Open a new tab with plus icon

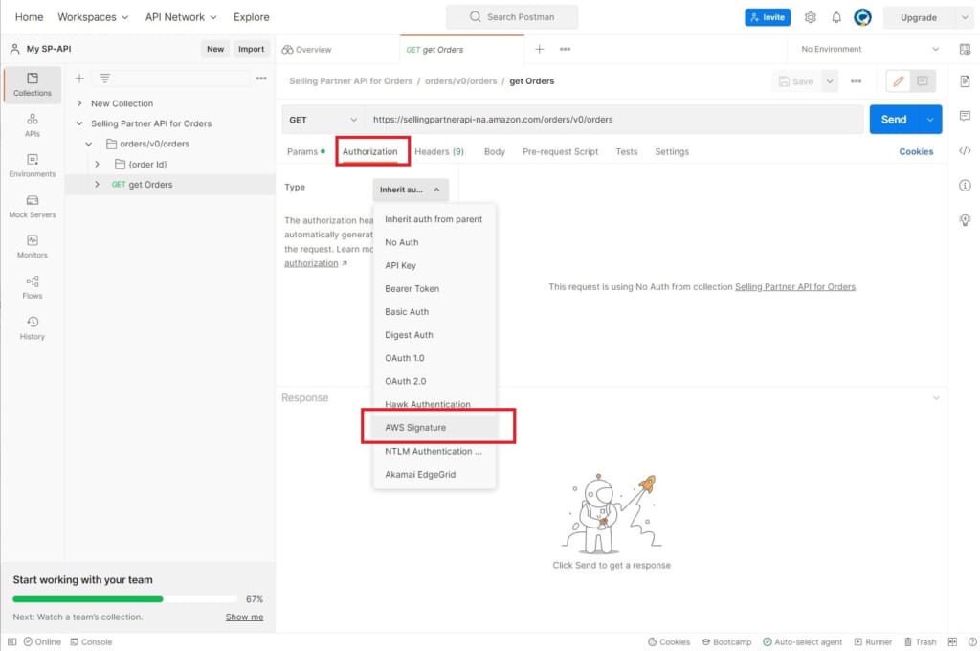[x=540, y=49]
